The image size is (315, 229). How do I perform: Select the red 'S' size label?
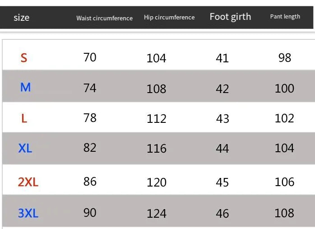[x=24, y=58]
